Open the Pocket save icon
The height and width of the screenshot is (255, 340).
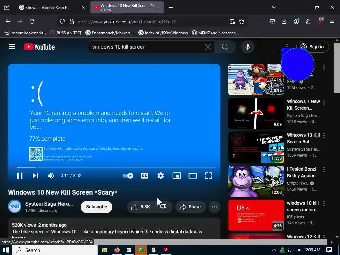click(272, 21)
